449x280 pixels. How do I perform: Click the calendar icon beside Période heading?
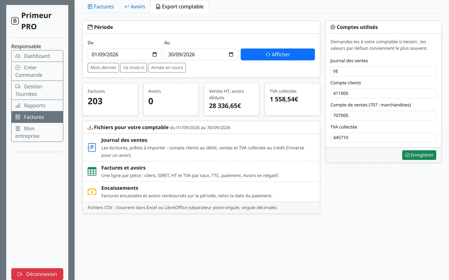pyautogui.click(x=90, y=27)
